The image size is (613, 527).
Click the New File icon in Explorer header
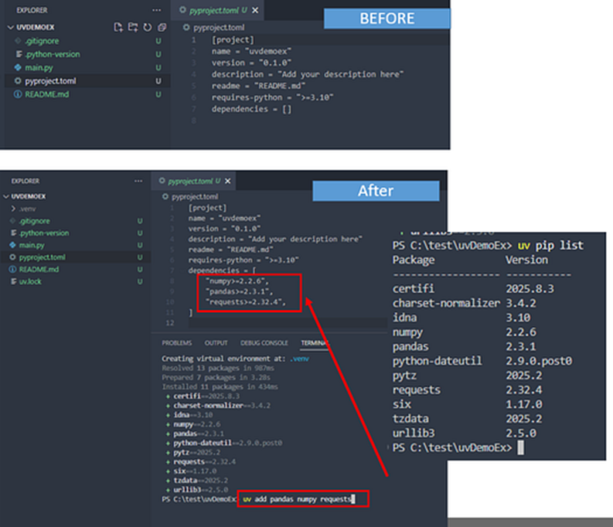tap(118, 28)
